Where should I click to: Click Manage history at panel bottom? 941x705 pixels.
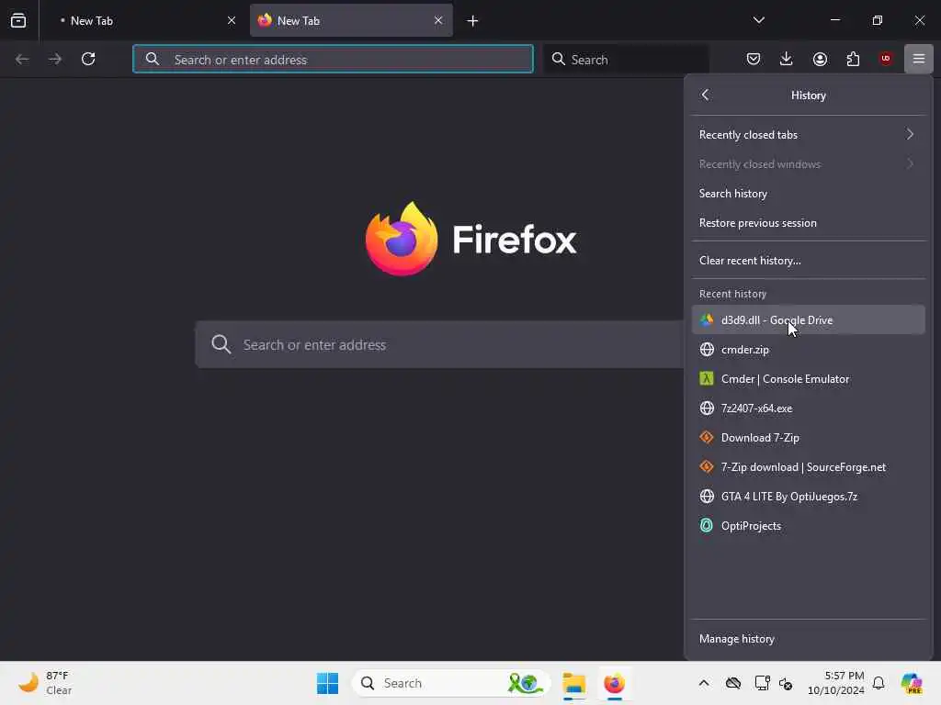click(808, 639)
